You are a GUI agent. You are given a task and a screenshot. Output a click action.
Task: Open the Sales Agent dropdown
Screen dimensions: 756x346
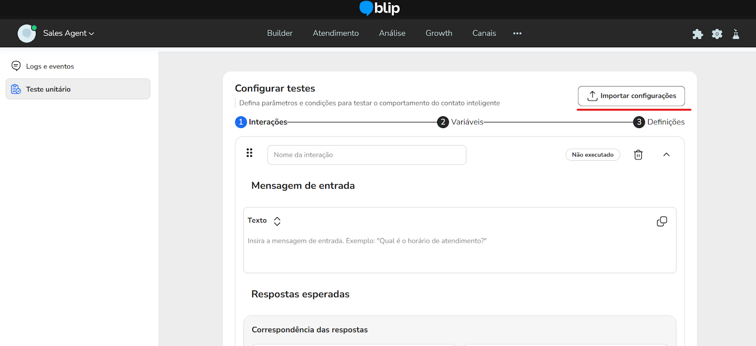tap(69, 33)
